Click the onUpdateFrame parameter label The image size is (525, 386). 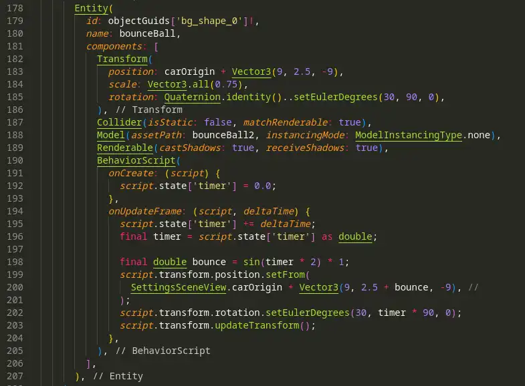pyautogui.click(x=145, y=211)
